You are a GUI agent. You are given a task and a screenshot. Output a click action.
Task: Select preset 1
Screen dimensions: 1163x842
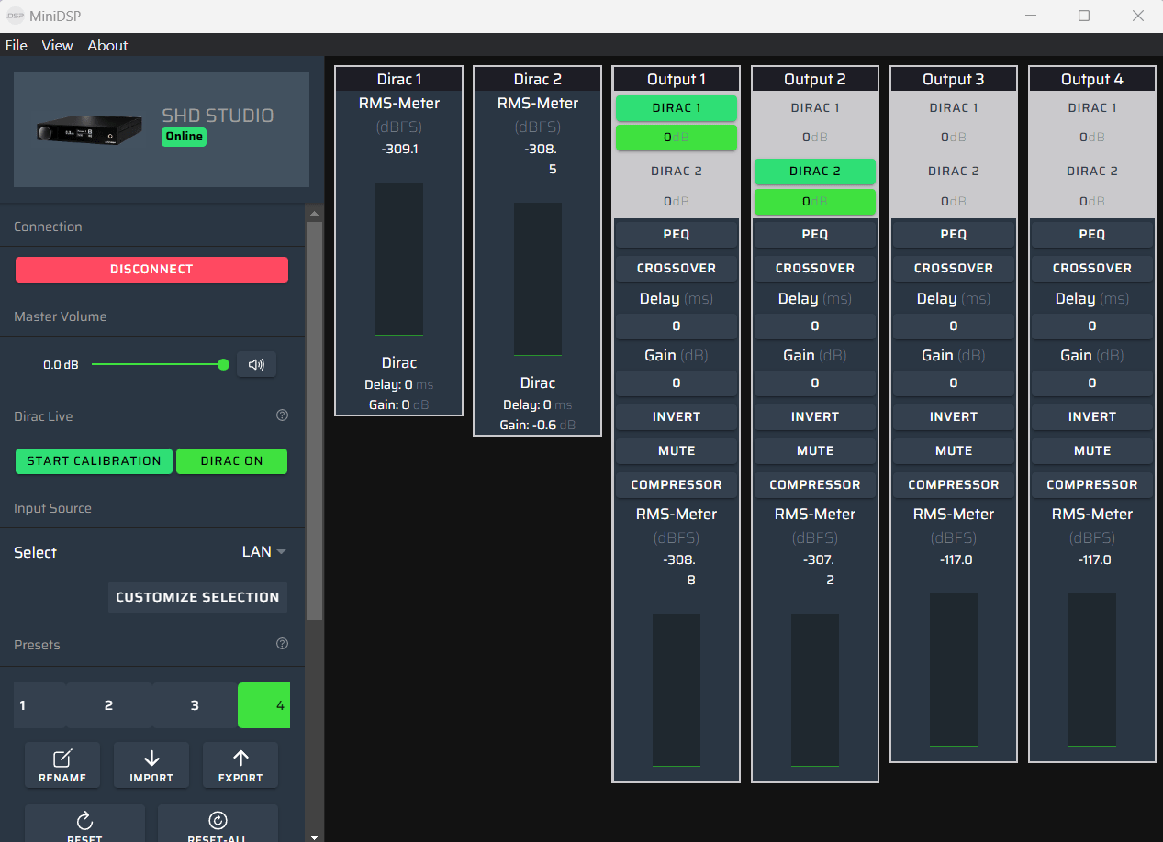(39, 705)
